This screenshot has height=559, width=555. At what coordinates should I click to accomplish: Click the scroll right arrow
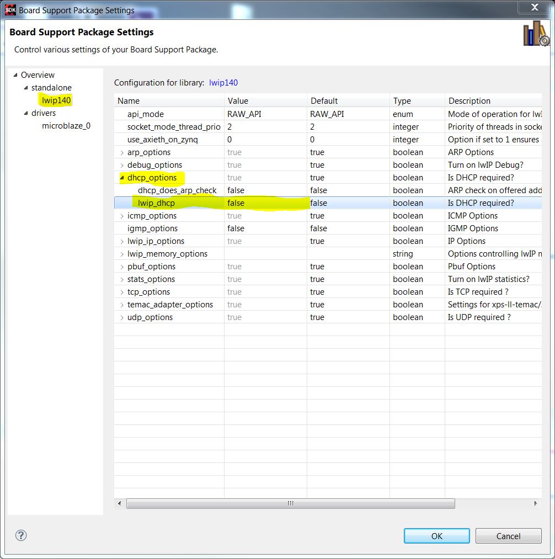tap(536, 503)
